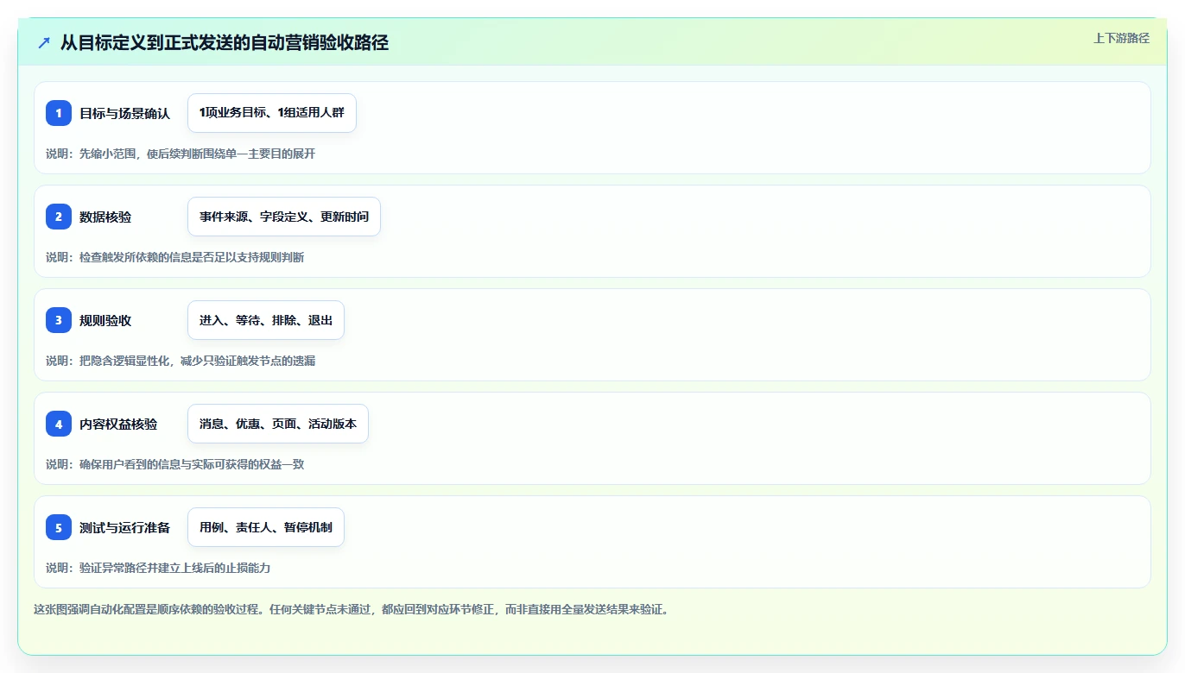The image size is (1185, 673).
Task: Click the footer note starting 这张图强调自动化配置
Action: coord(352,609)
